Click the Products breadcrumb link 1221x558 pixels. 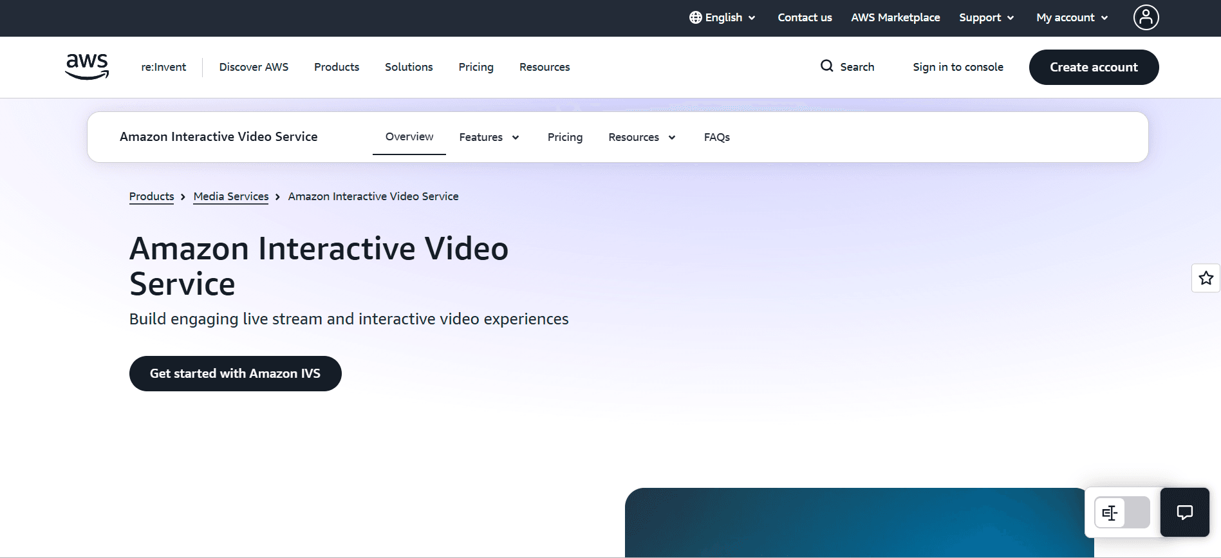(151, 196)
